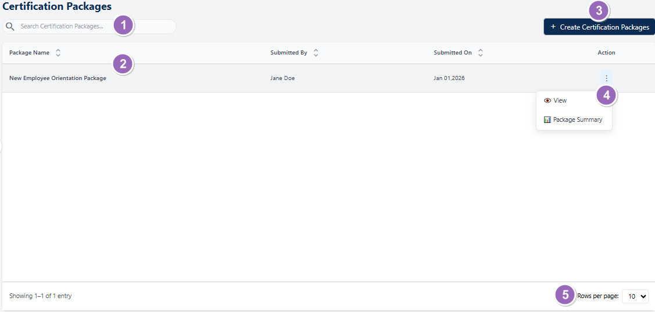Sort by Package Name using its sort arrows
Image resolution: width=655 pixels, height=312 pixels.
coord(58,53)
